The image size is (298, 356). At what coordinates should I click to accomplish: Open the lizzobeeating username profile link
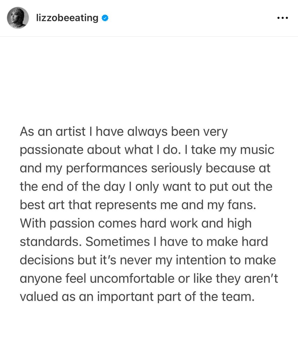pyautogui.click(x=67, y=18)
